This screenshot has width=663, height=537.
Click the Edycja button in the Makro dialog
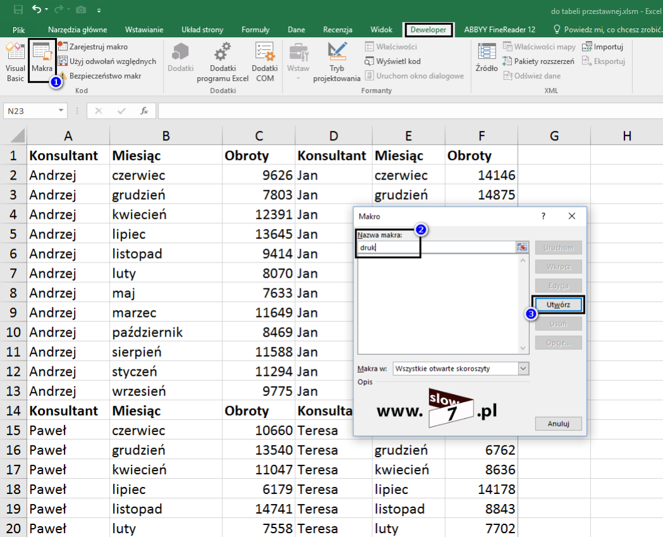point(559,286)
